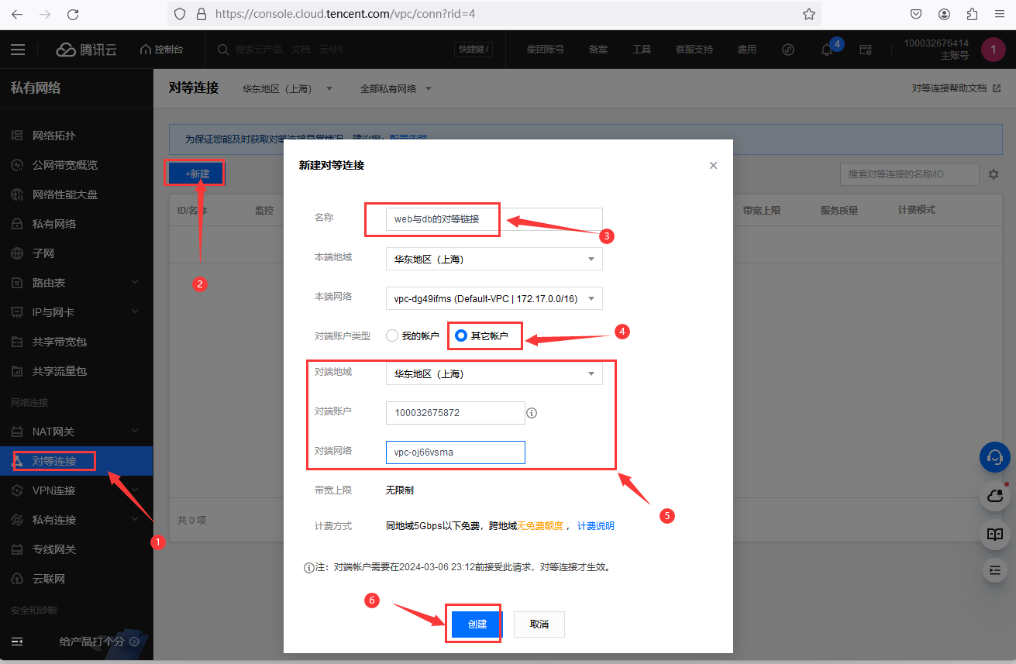Close the 新建对等连接 dialog
Viewport: 1016px width, 664px height.
pyautogui.click(x=713, y=165)
